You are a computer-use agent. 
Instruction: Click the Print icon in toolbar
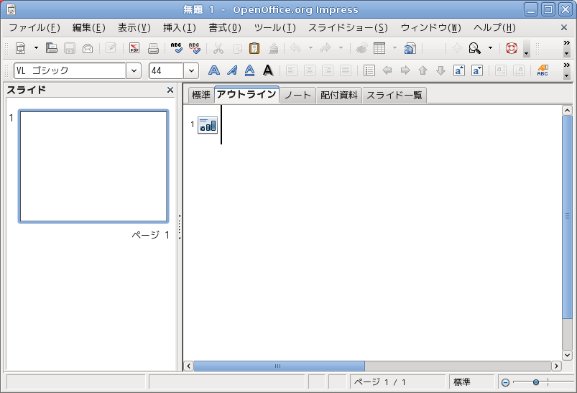pos(153,49)
